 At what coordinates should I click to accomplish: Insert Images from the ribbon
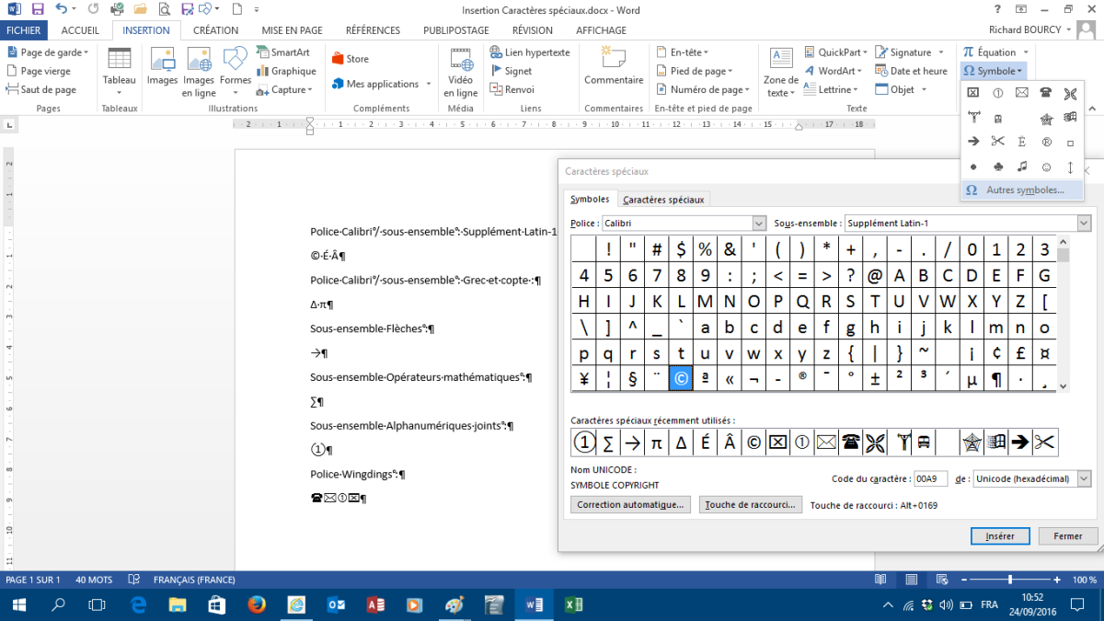click(162, 67)
